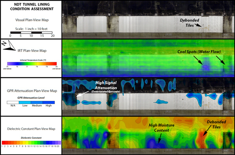Click the right Cool Spots arrow in IRT map
This screenshot has width=235, height=155.
[221, 60]
